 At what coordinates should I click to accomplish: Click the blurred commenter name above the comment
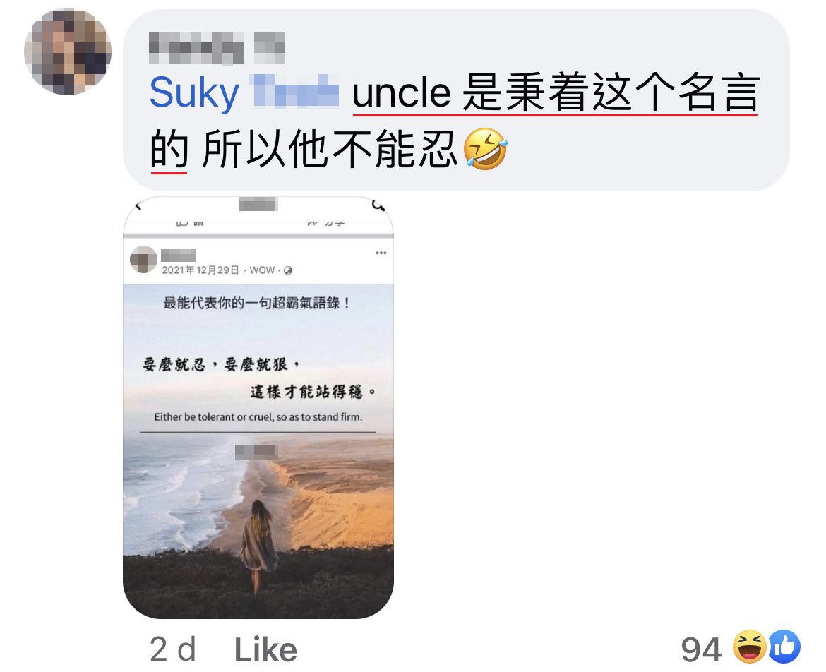pyautogui.click(x=217, y=47)
